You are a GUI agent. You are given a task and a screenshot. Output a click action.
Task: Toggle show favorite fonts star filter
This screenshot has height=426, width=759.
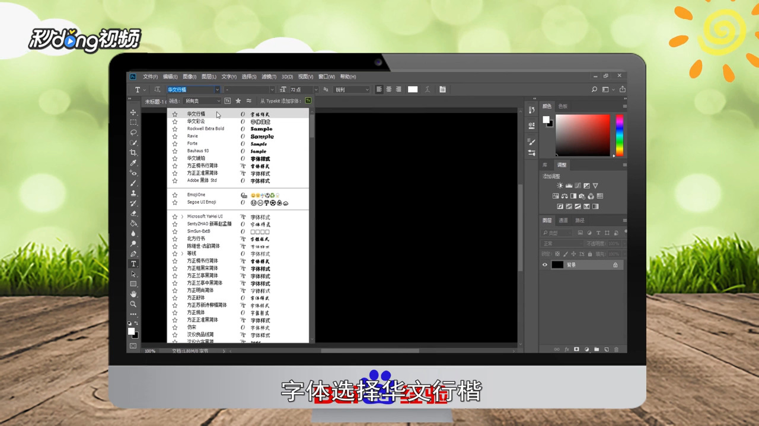point(238,101)
